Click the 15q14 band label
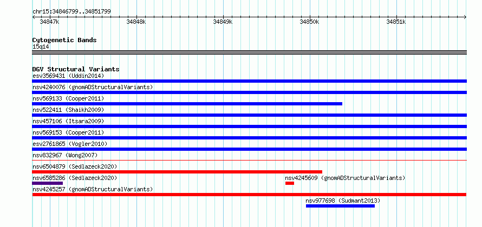 [41, 47]
